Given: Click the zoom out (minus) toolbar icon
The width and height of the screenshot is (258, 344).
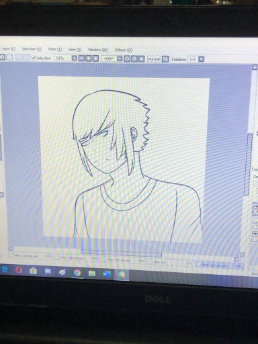Looking at the screenshot, I should (82, 58).
